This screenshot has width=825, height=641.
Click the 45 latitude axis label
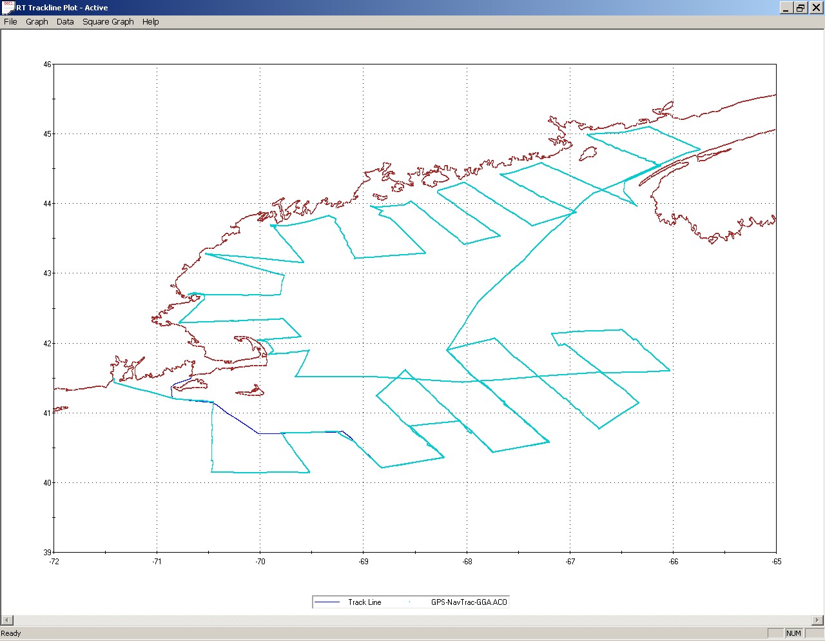click(47, 134)
